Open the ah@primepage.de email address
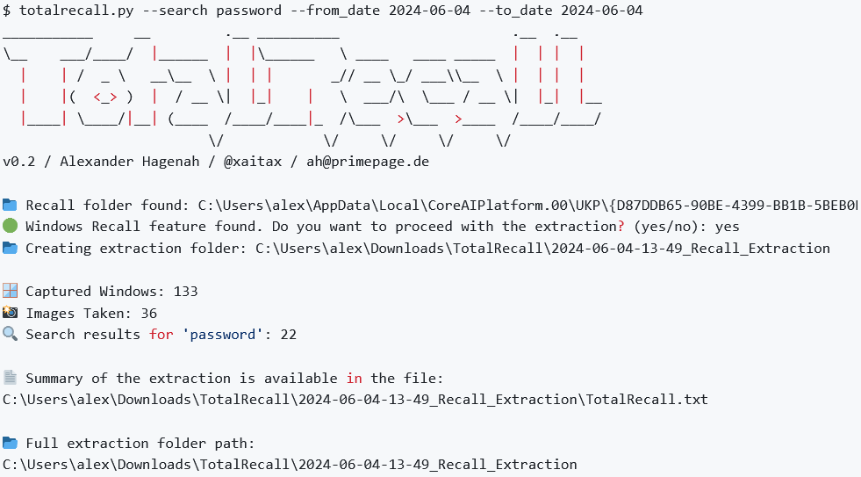Viewport: 861px width, 477px height. pos(367,162)
